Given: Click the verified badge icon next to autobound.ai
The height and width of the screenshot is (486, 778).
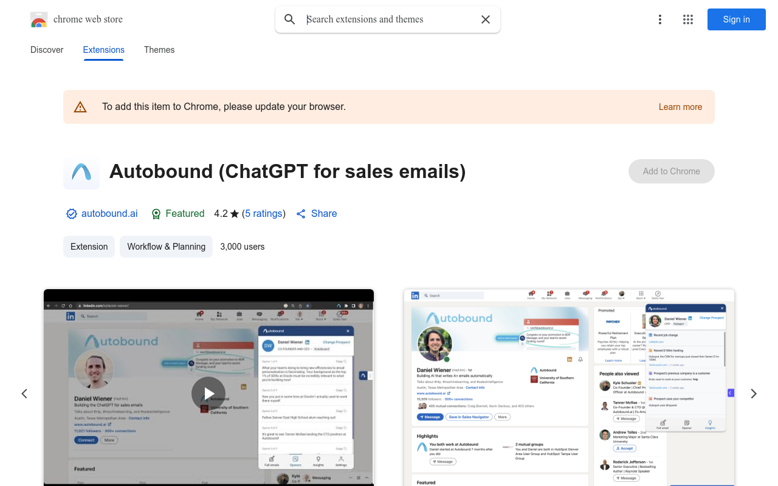Looking at the screenshot, I should coord(72,214).
